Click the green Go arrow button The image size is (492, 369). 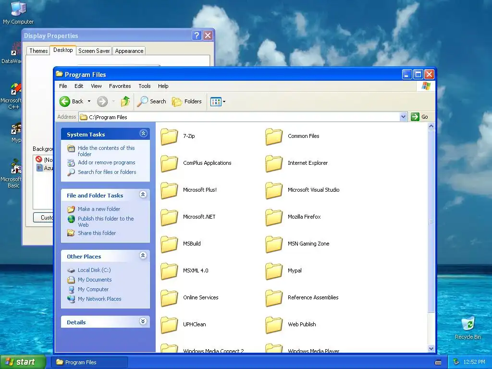pos(415,117)
